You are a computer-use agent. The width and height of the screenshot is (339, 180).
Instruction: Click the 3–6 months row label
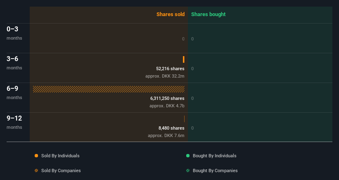point(14,63)
